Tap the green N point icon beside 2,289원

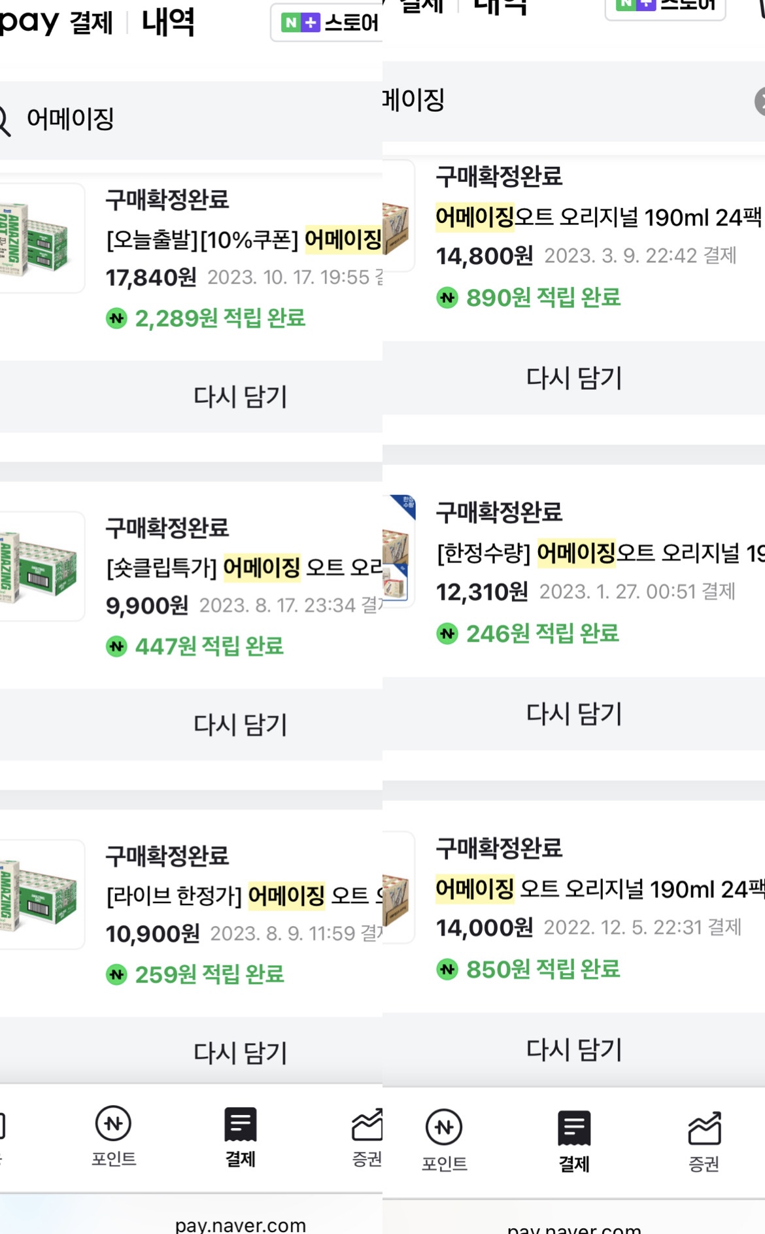pos(116,318)
